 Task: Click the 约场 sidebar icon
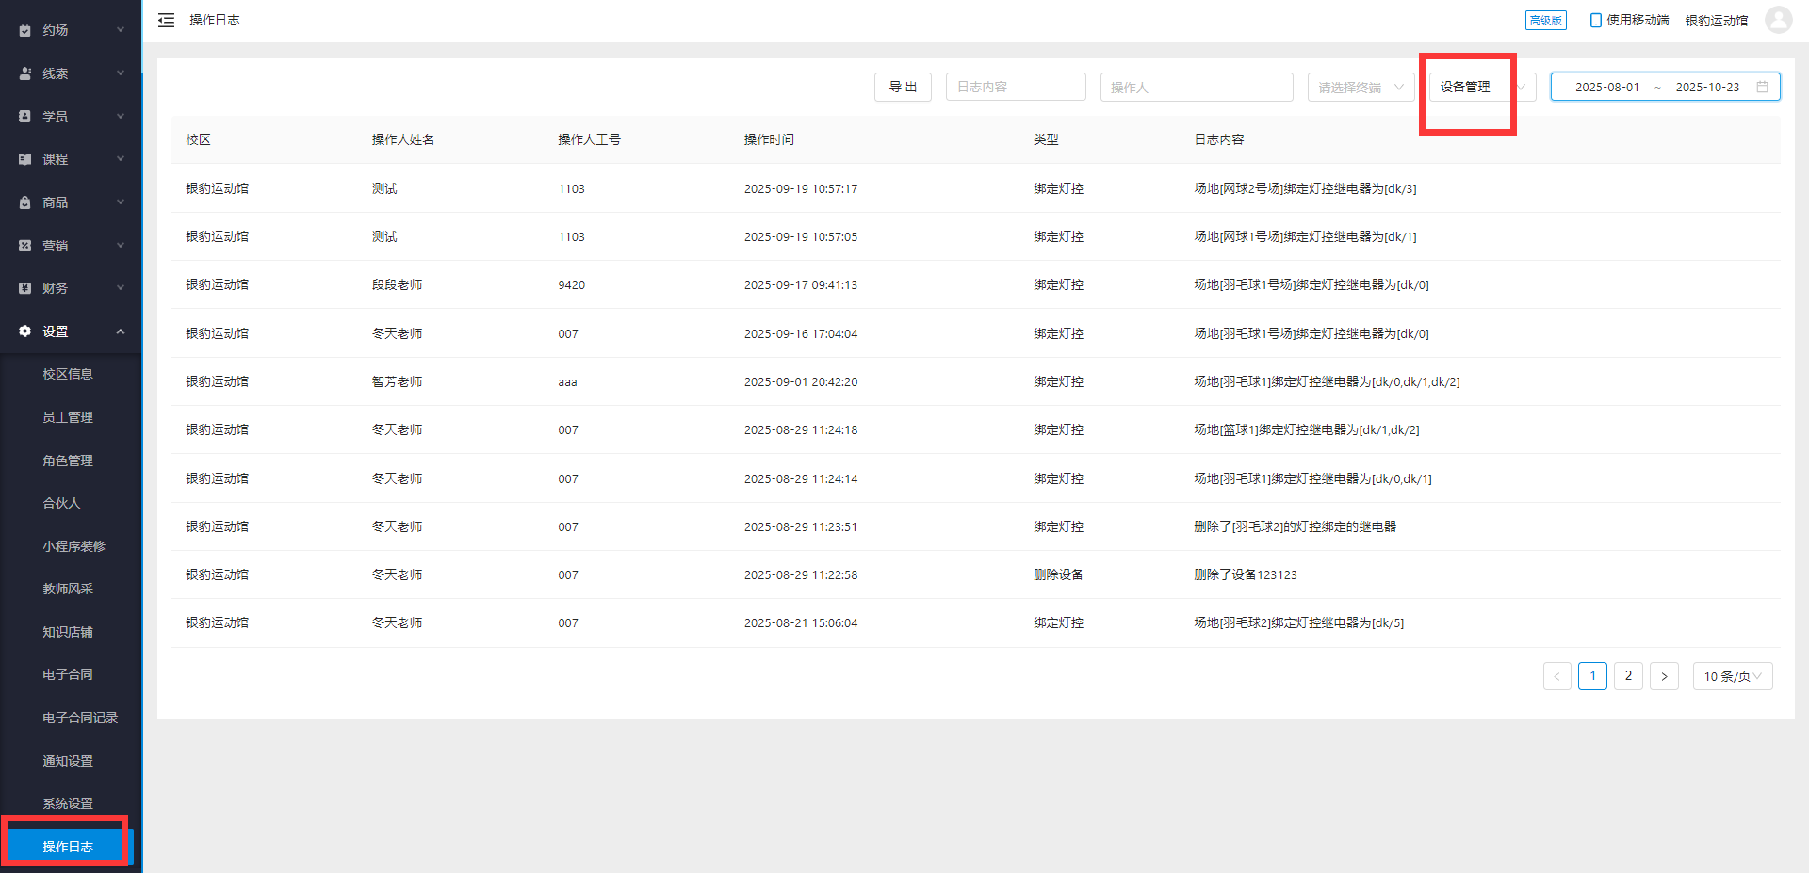[x=25, y=31]
